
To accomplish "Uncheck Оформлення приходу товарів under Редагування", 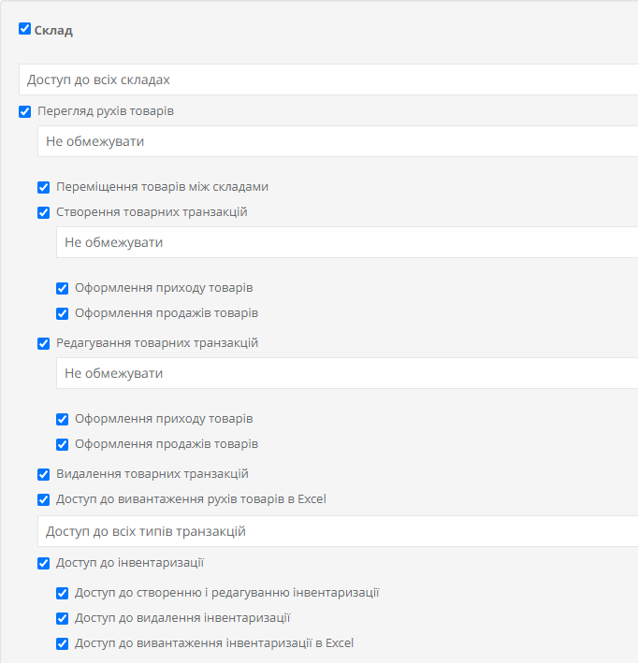I will coord(62,420).
